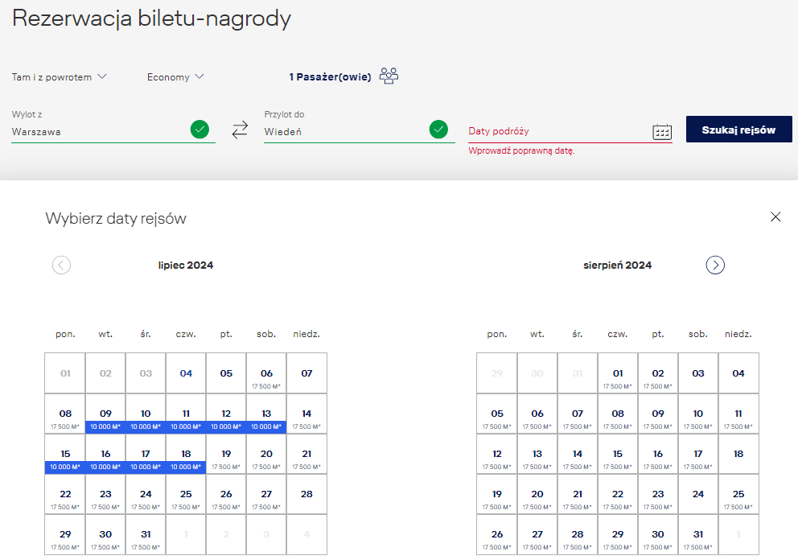Go to the next month
Image resolution: width=798 pixels, height=560 pixels.
coord(715,265)
